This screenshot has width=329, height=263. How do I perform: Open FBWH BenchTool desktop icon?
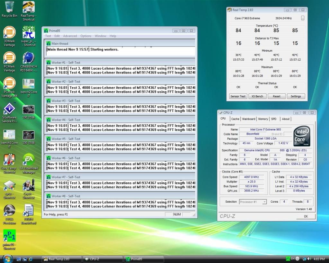29,215
